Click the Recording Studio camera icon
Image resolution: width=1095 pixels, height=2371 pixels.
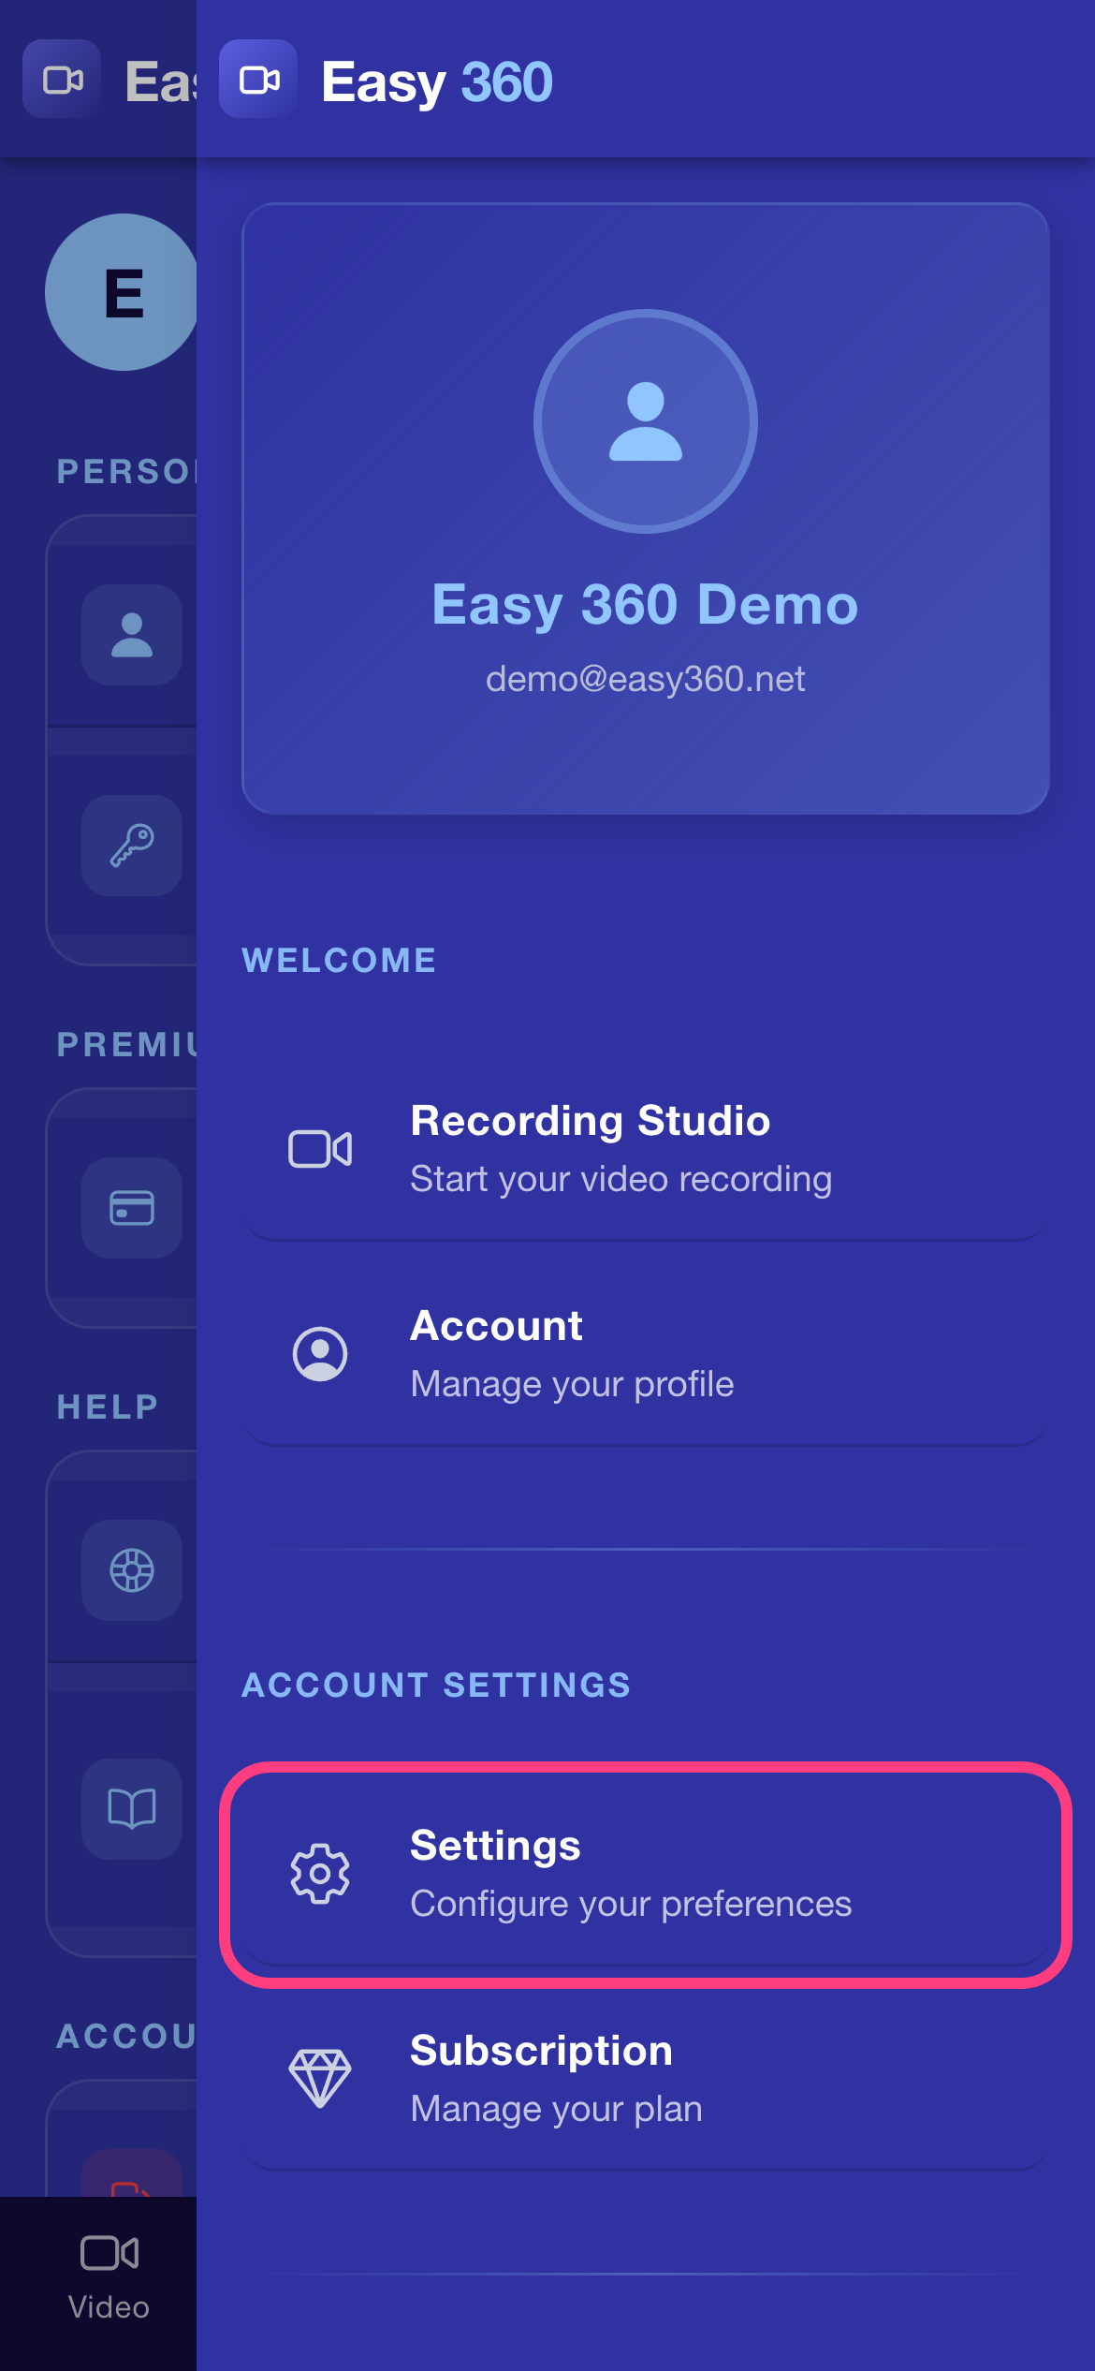(320, 1149)
